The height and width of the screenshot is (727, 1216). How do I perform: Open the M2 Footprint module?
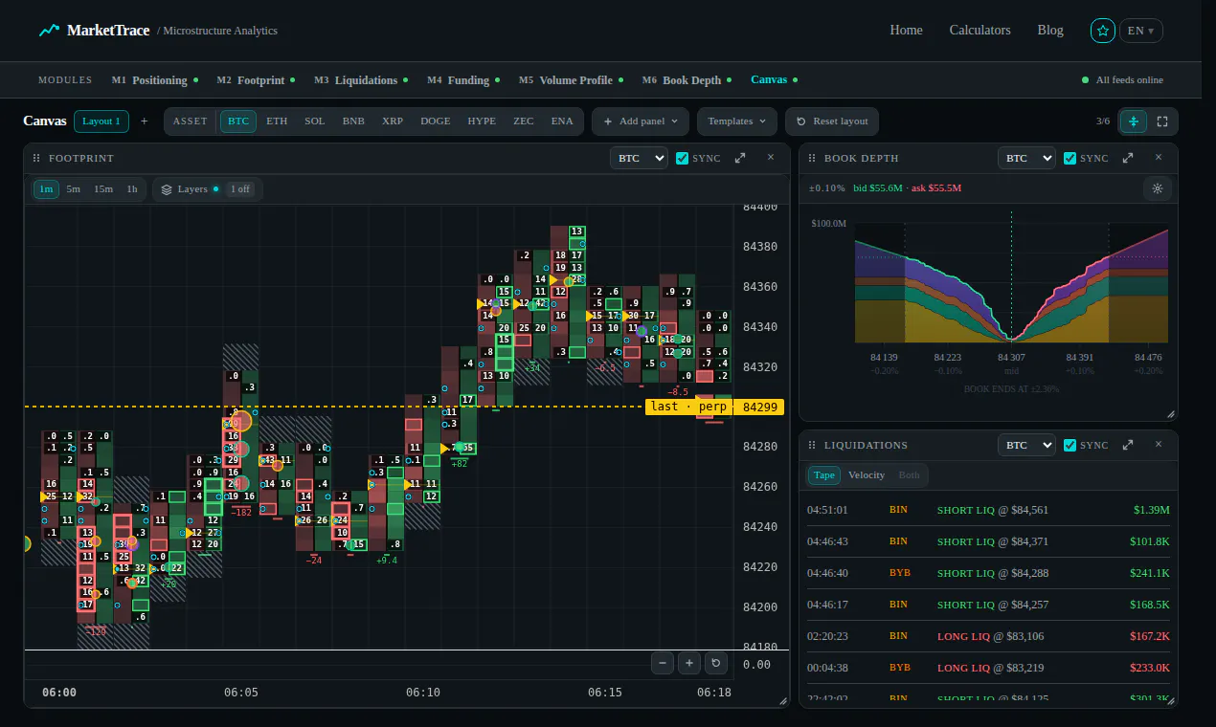[x=256, y=80]
